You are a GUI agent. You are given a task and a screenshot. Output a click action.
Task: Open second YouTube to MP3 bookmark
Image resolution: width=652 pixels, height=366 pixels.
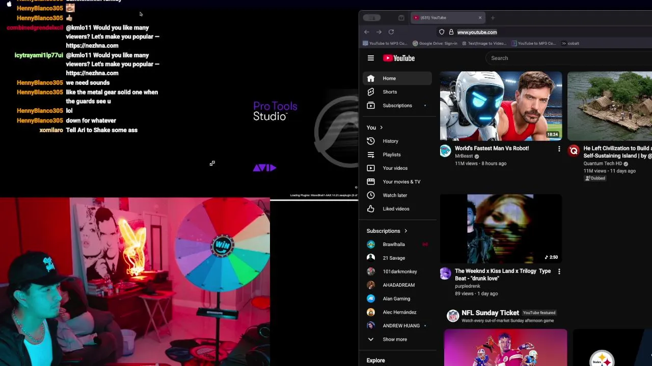(534, 44)
